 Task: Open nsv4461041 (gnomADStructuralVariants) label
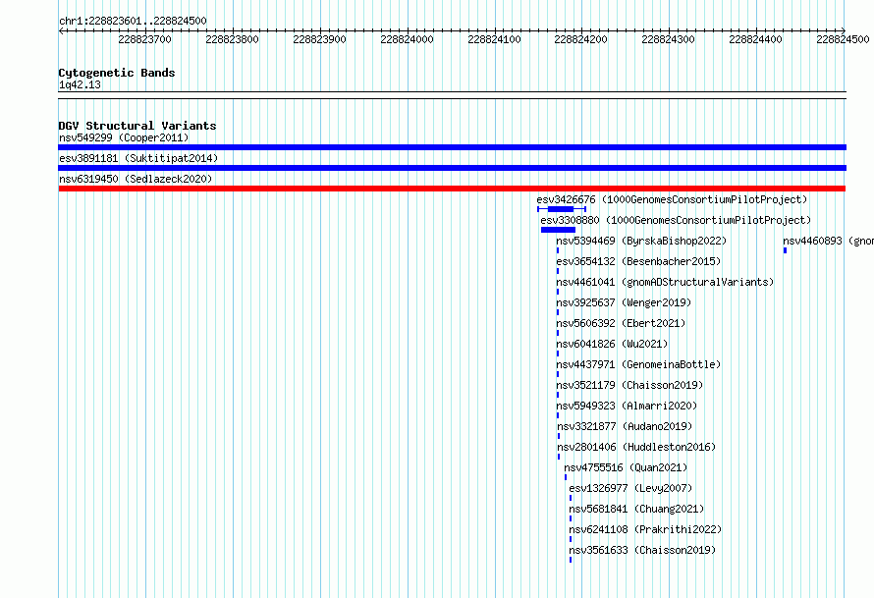click(665, 282)
